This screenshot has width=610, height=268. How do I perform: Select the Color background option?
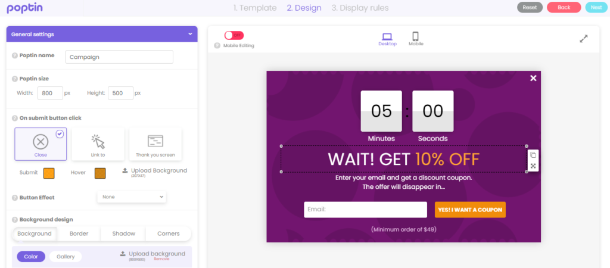coord(31,257)
